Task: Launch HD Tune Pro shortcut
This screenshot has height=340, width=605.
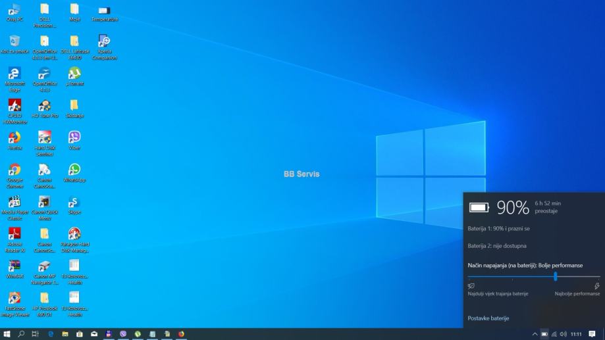Action: (44, 109)
